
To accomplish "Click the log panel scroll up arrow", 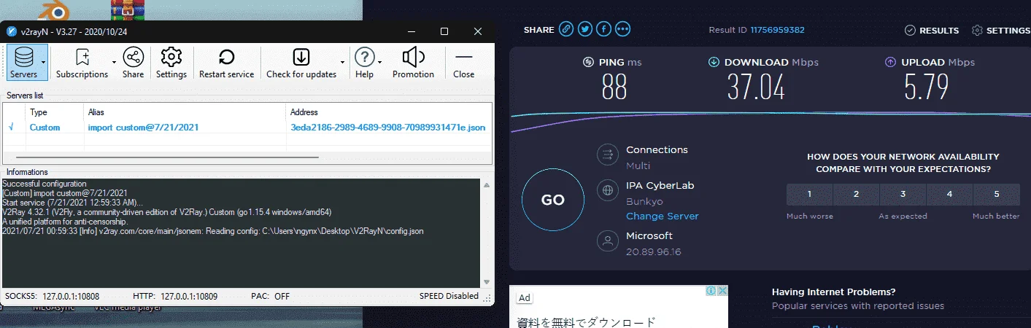I will coord(486,184).
